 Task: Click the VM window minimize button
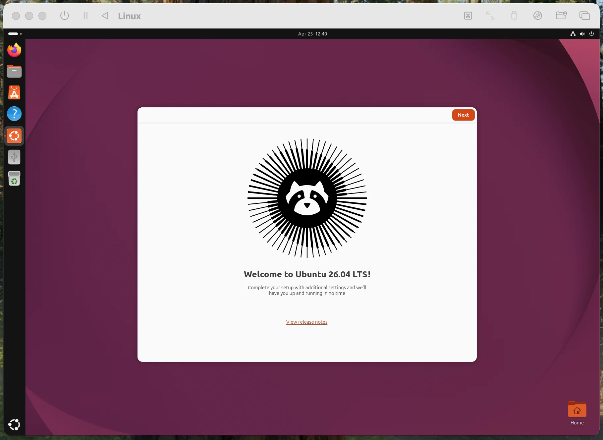click(29, 16)
